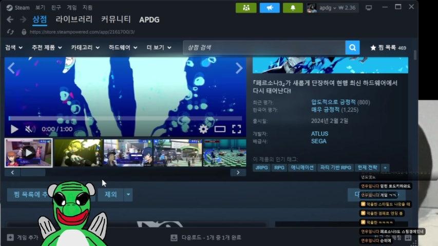
Task: Show previous media with left arrow on video
Action: (x=11, y=68)
